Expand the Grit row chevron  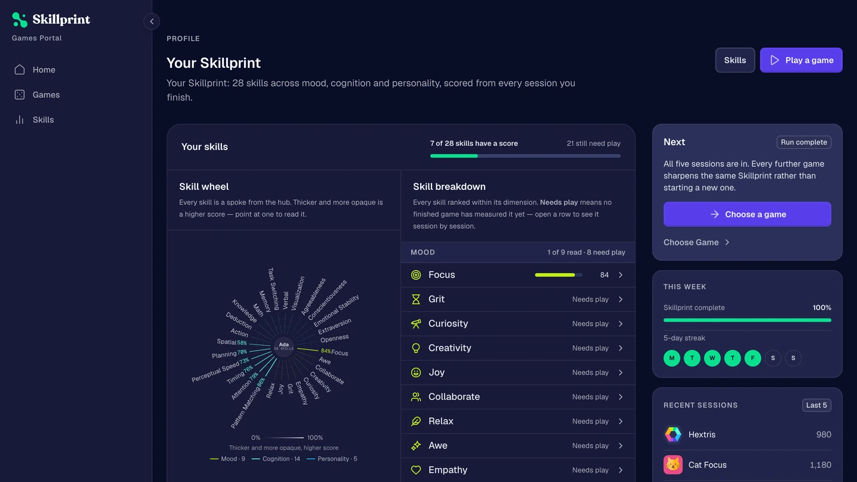621,299
